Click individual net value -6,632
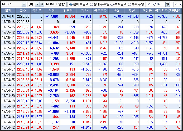Image resolution: width=183 pixels, height=131 pixels. coord(54,48)
